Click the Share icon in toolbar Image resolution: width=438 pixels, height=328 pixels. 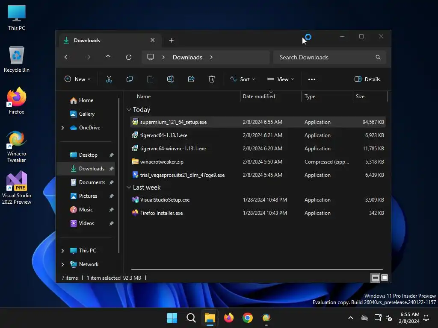(x=191, y=79)
